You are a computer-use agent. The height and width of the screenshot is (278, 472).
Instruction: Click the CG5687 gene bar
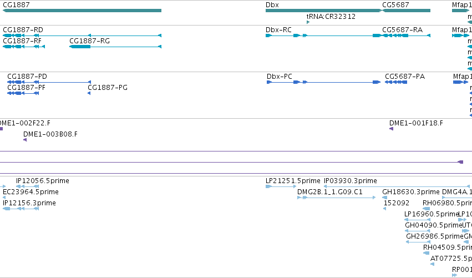pos(406,11)
